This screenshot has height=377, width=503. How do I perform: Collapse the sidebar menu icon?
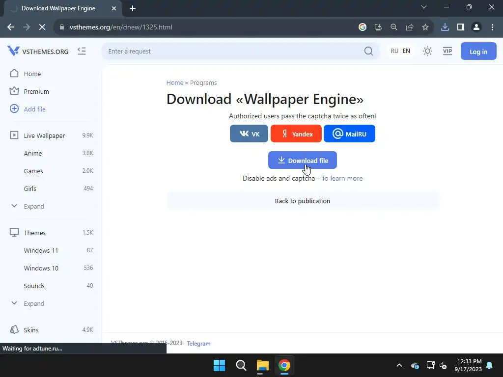click(82, 51)
